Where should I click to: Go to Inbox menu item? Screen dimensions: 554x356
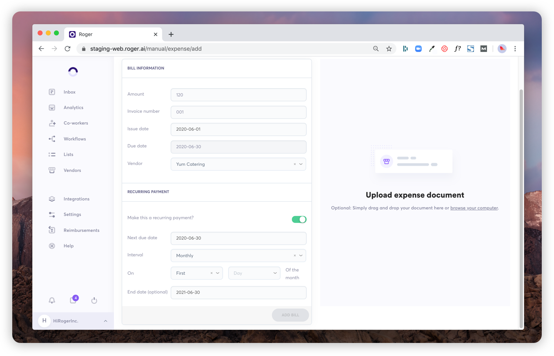click(x=69, y=92)
